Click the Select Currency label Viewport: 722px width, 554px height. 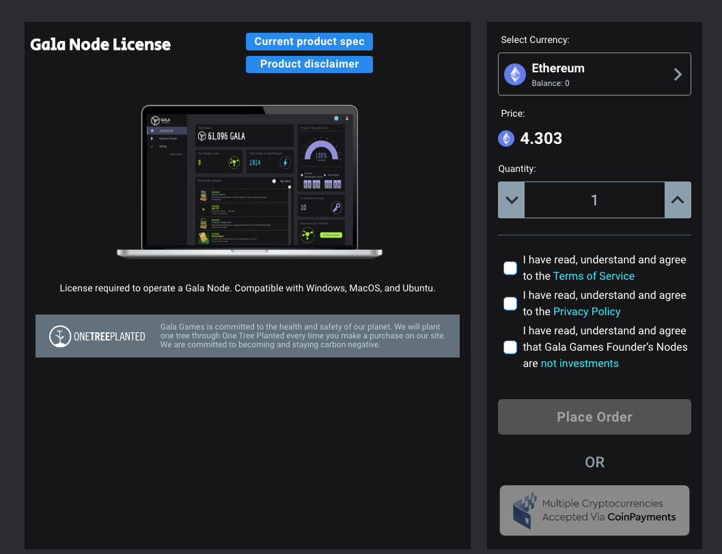pyautogui.click(x=535, y=40)
